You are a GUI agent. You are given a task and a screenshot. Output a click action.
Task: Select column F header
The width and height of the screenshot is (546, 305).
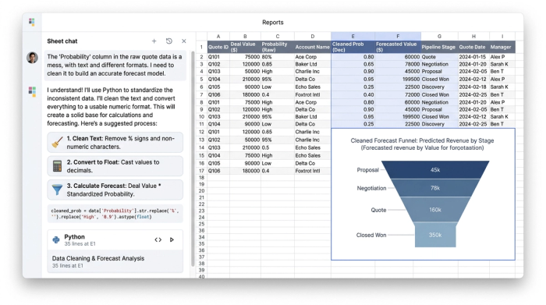(x=398, y=36)
